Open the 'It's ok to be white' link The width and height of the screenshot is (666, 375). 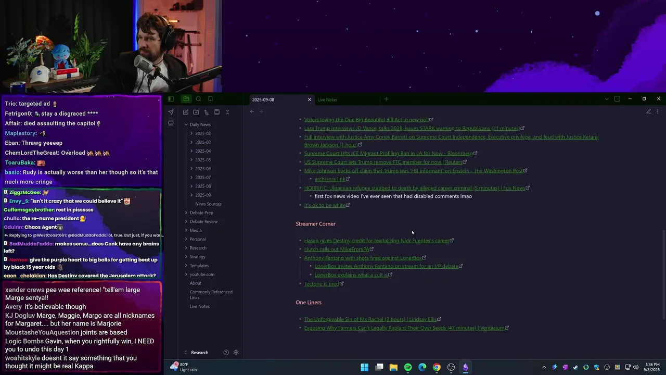pos(325,205)
